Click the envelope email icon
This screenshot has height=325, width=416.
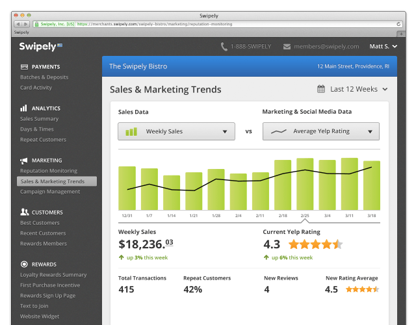[x=286, y=47]
